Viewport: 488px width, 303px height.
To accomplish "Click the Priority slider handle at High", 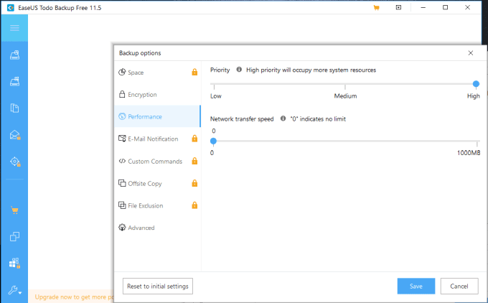I will [x=476, y=84].
